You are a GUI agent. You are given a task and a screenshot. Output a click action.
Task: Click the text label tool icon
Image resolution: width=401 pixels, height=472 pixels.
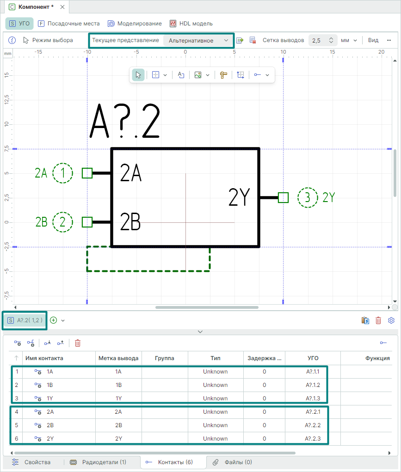tap(181, 75)
